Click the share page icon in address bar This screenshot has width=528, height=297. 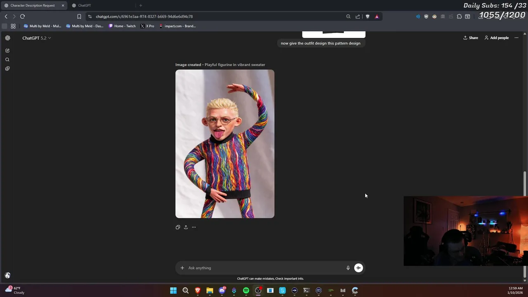358,16
